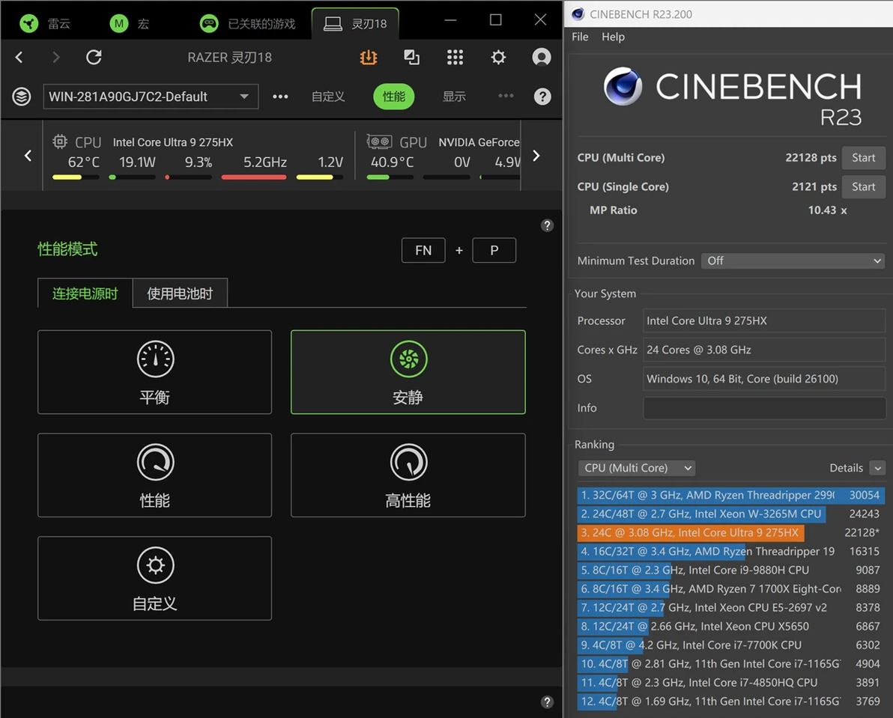Open Synapse settings gear
Image resolution: width=893 pixels, height=718 pixels.
tap(498, 57)
